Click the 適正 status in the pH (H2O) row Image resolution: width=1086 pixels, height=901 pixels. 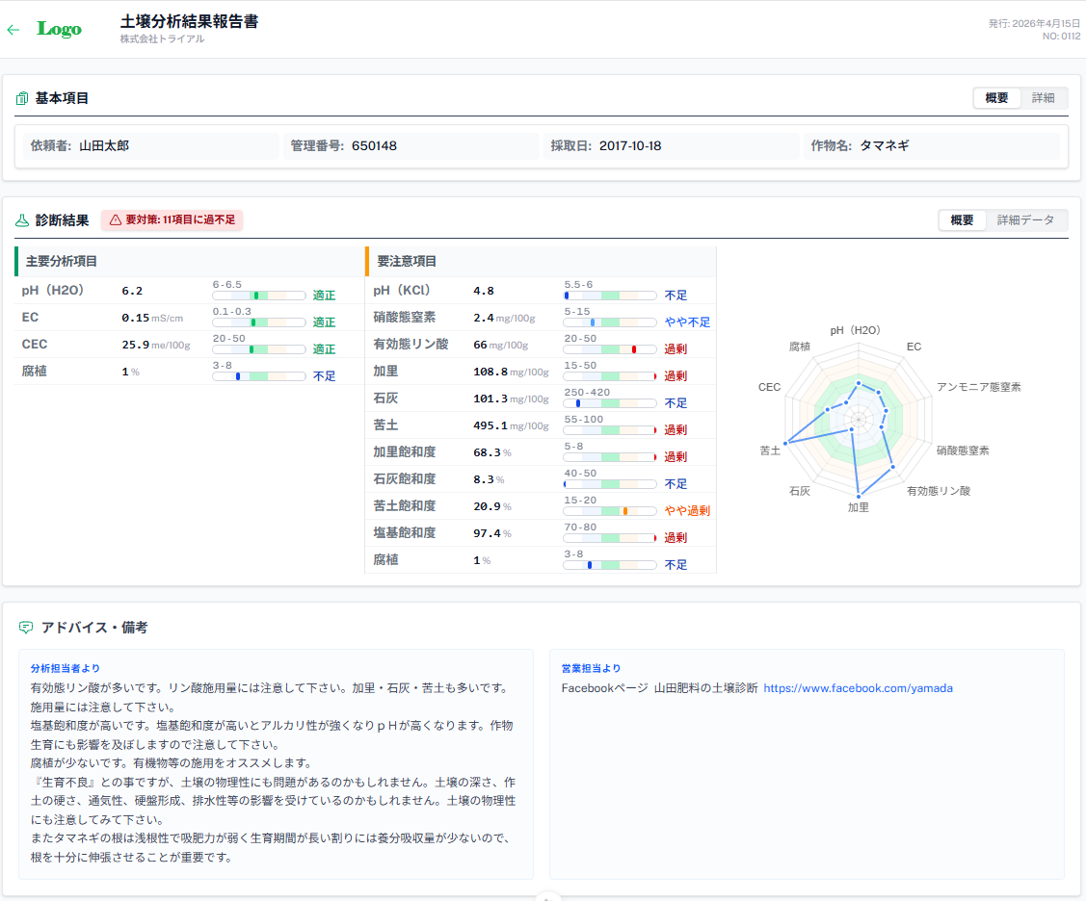coord(324,296)
